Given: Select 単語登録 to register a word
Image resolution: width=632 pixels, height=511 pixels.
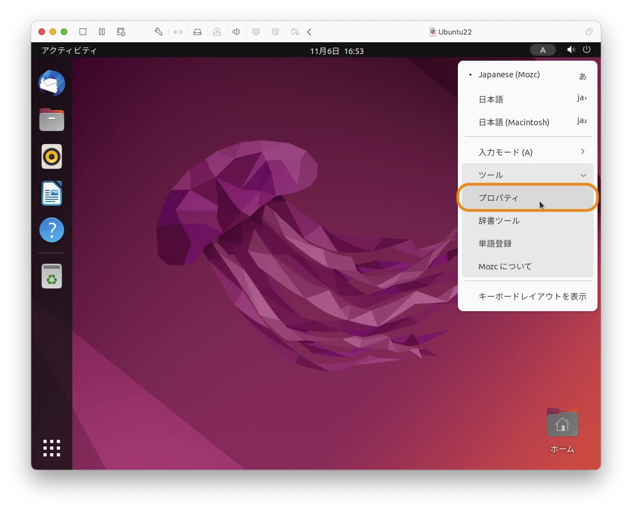Looking at the screenshot, I should pyautogui.click(x=495, y=243).
